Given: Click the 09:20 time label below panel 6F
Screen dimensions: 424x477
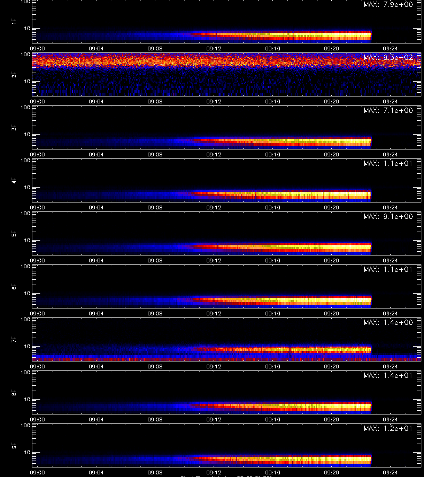Looking at the screenshot, I should point(331,313).
